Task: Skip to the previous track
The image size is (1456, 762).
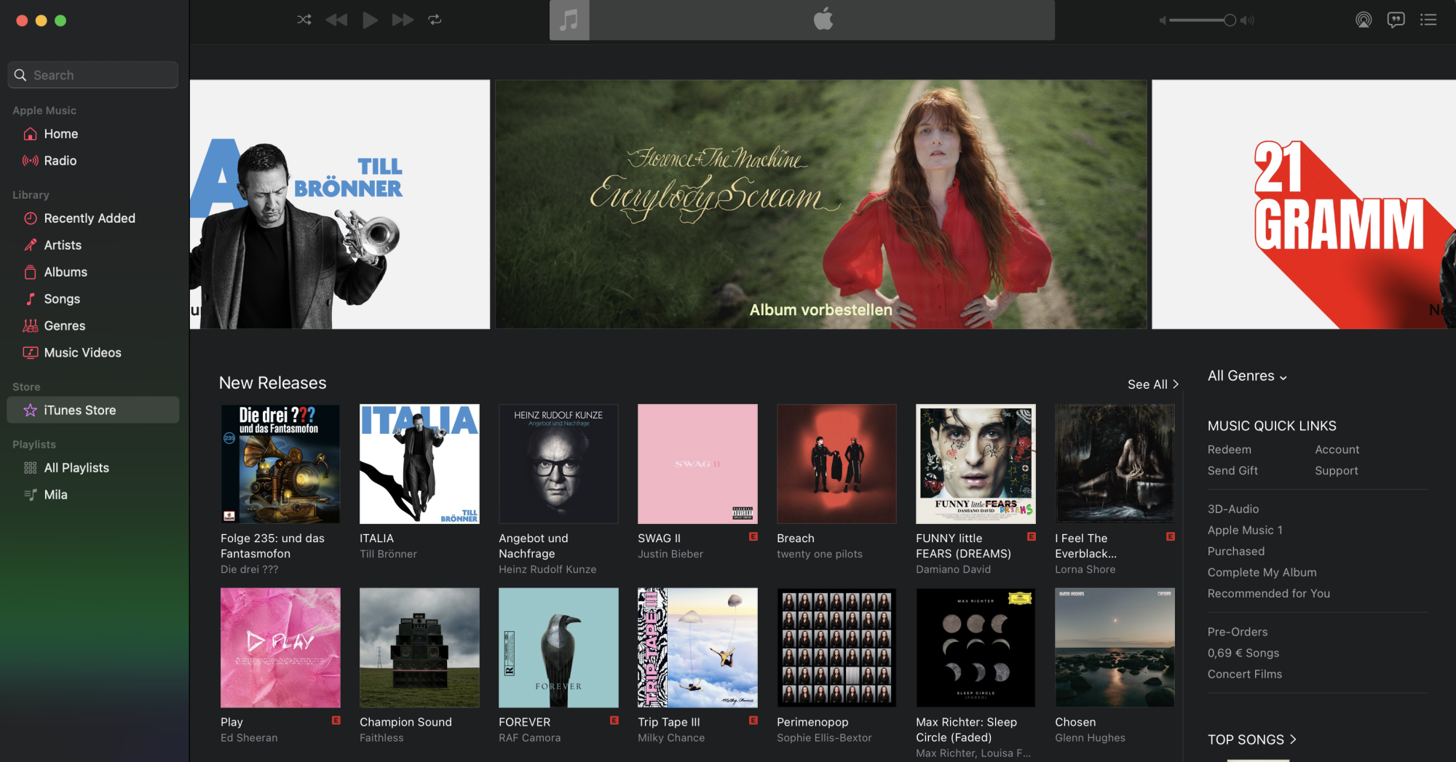Action: point(336,20)
